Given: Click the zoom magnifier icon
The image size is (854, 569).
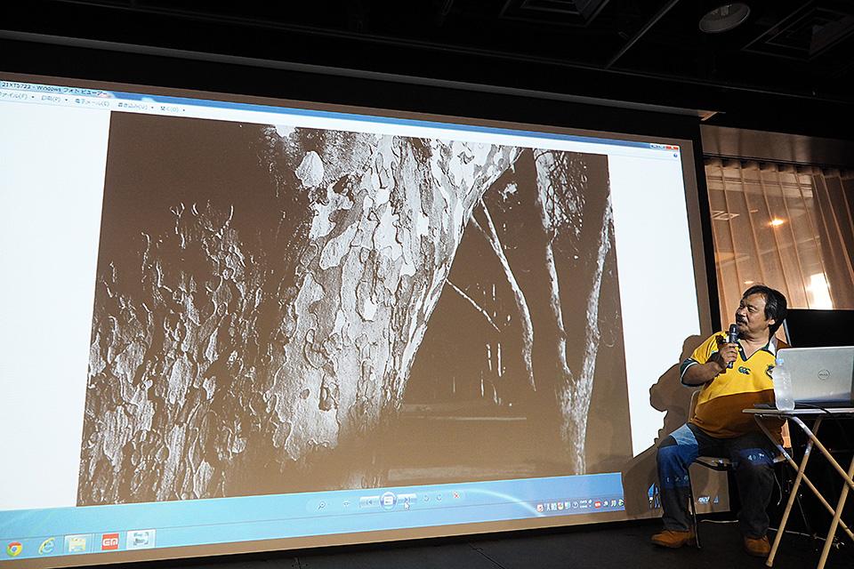Looking at the screenshot, I should click(x=321, y=504).
